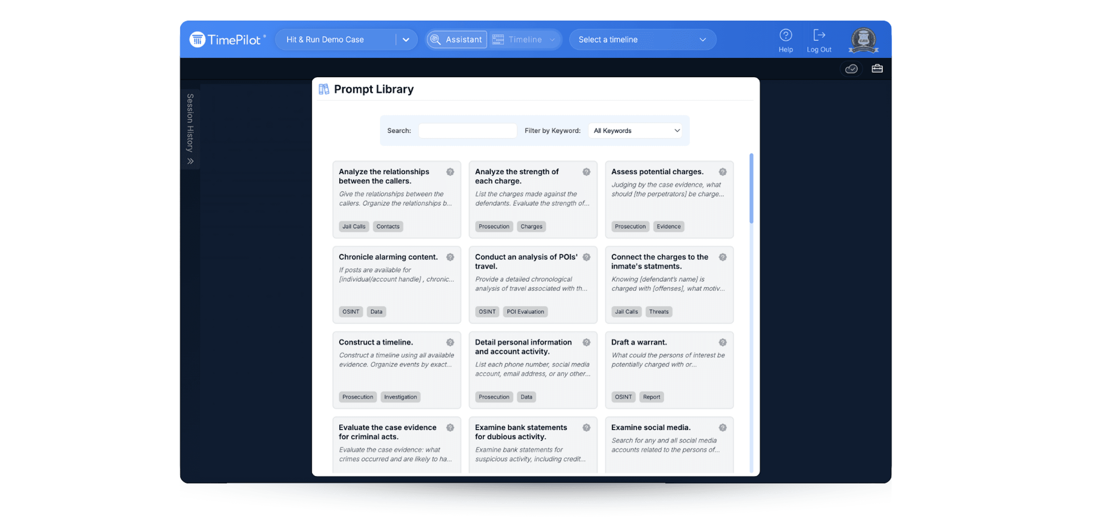Click the cloud sync status icon
This screenshot has width=1099, height=526.
[x=851, y=69]
